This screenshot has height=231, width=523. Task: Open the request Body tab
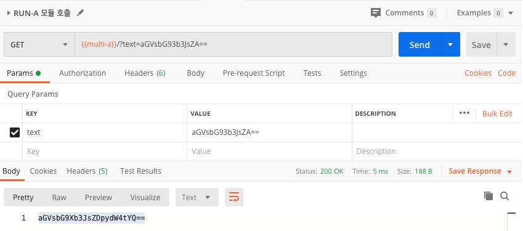point(195,73)
